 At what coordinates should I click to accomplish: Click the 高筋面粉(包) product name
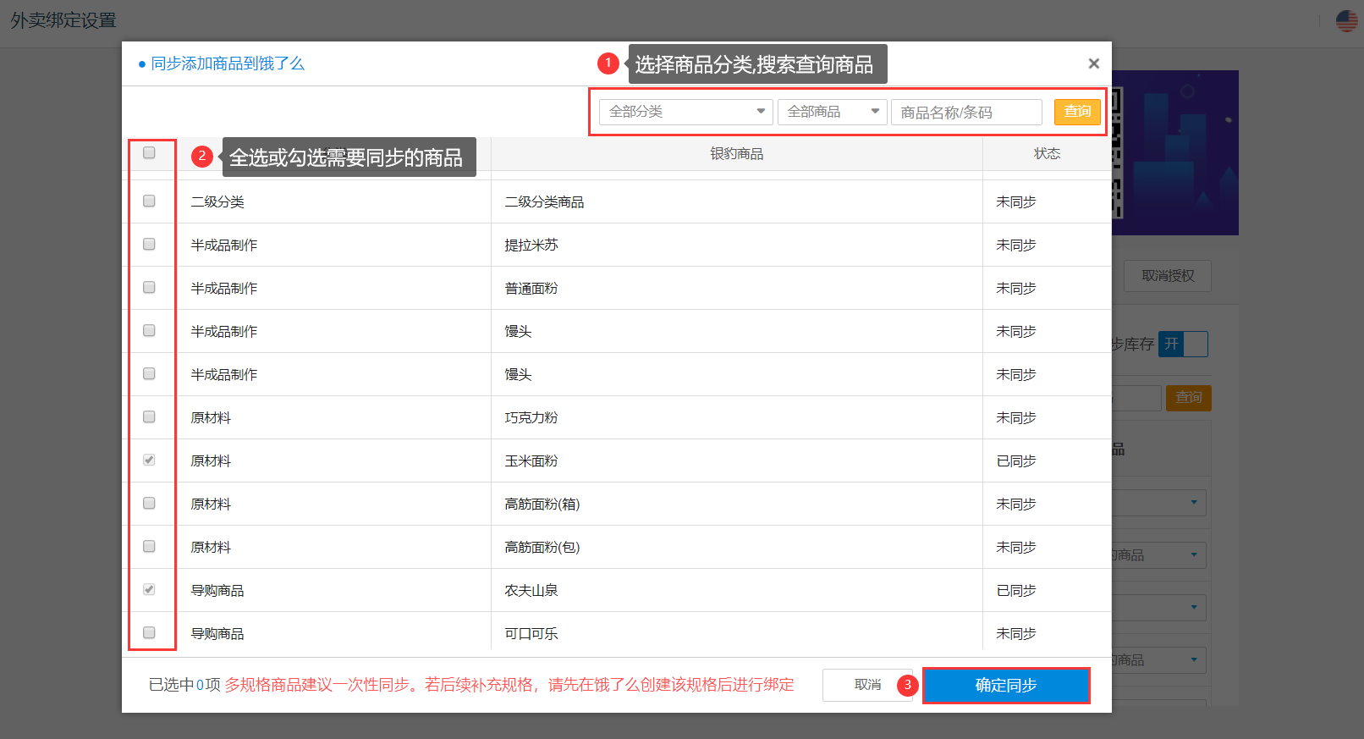pyautogui.click(x=542, y=548)
